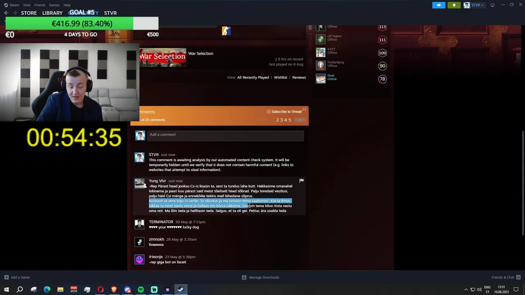
Task: Open iHeonje's commenter avatar
Action: [139, 259]
